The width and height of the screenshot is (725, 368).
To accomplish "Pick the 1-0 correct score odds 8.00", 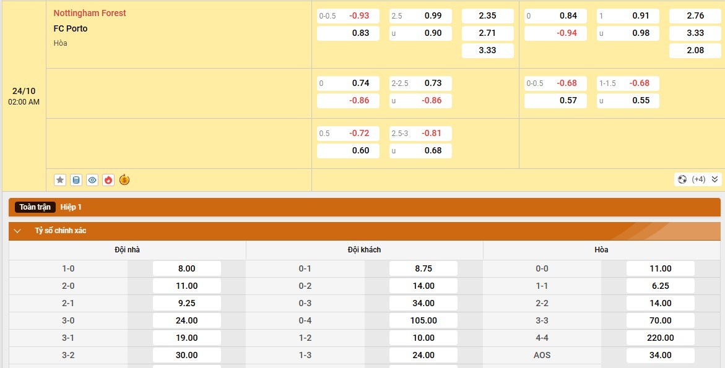I will [186, 268].
